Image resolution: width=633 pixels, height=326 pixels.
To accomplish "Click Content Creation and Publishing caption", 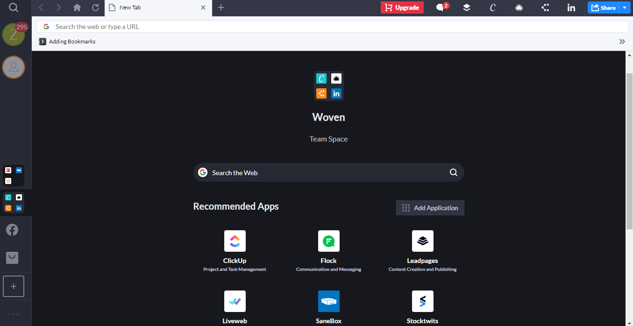I will click(x=423, y=269).
